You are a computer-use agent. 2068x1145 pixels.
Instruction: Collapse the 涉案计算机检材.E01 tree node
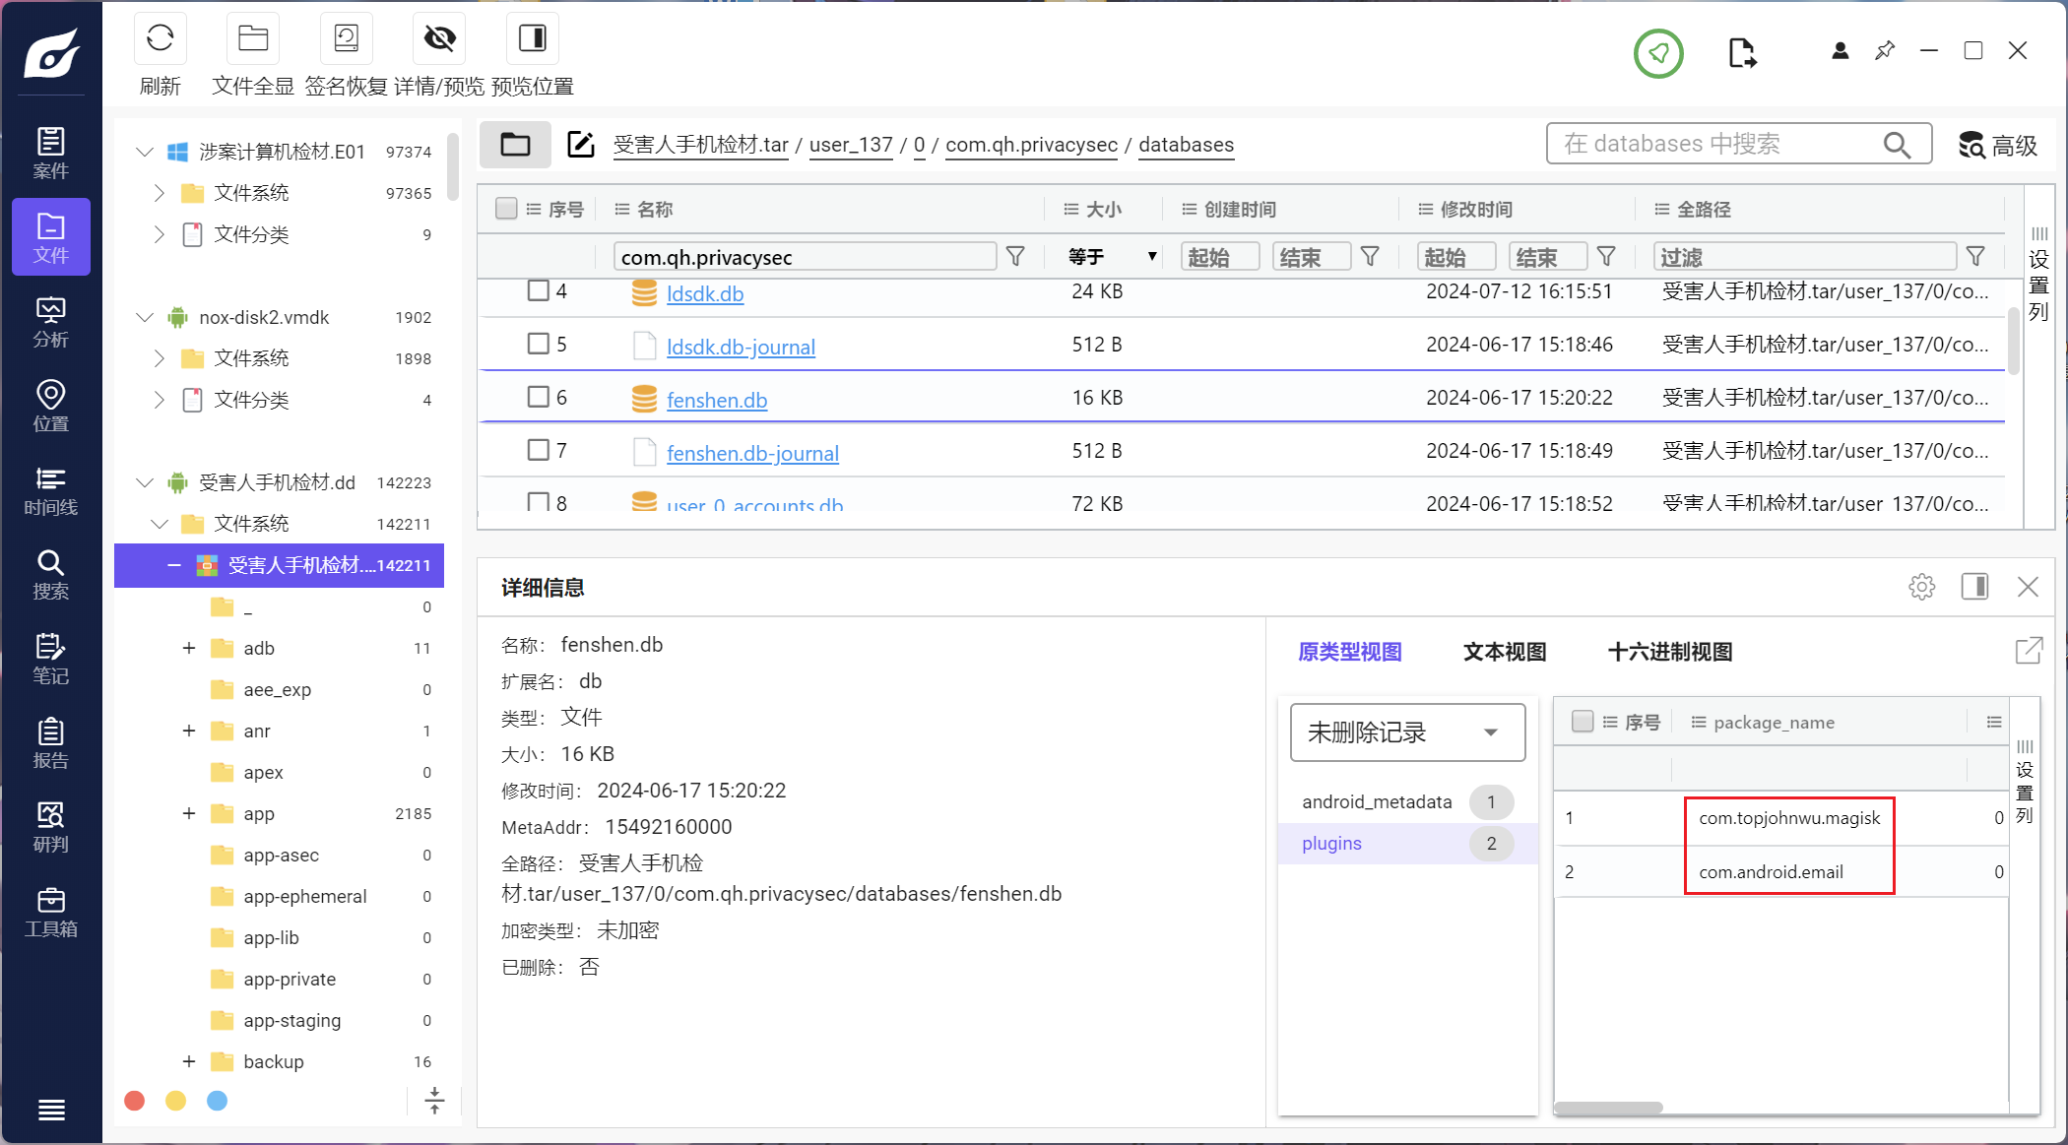[145, 152]
